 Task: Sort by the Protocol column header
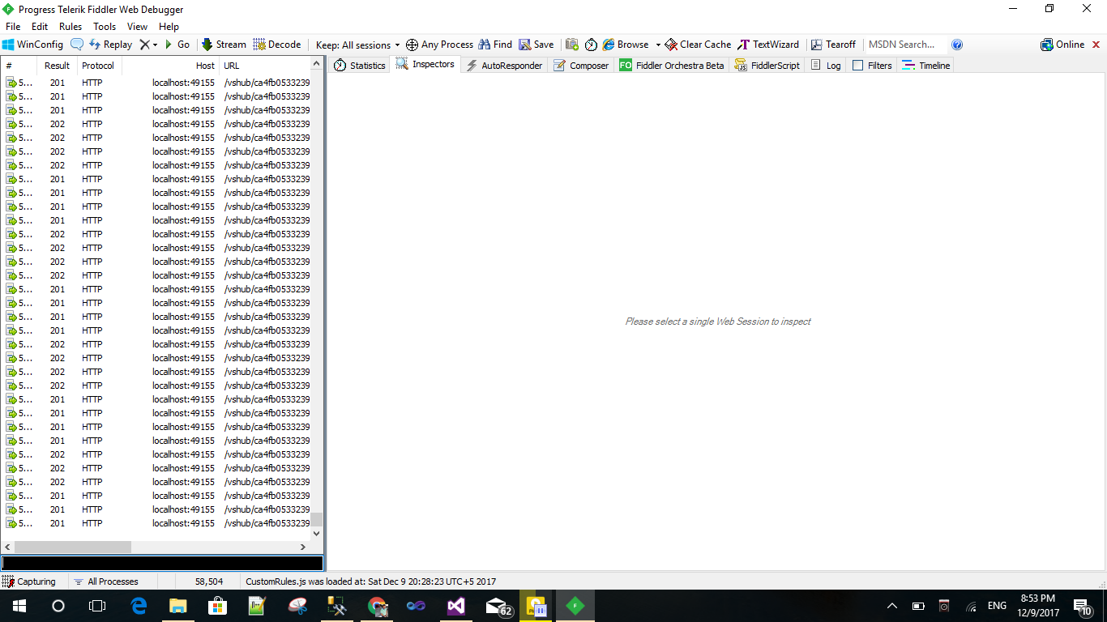[x=99, y=66]
